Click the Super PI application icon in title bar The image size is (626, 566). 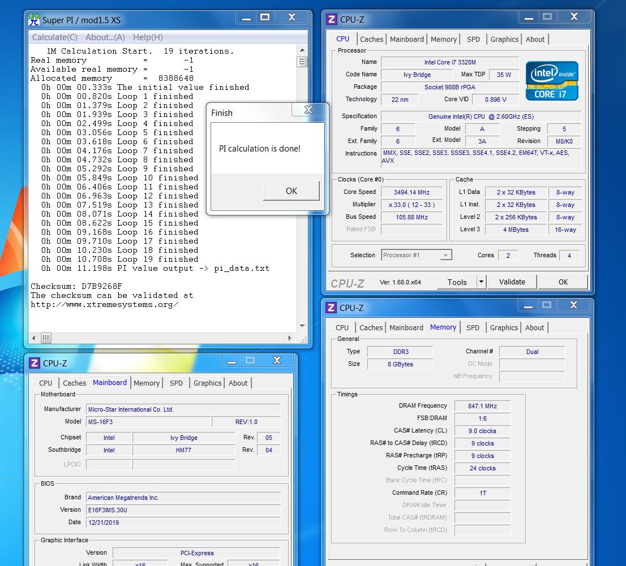(x=34, y=20)
